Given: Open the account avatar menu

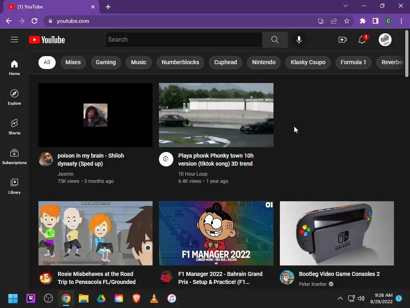Looking at the screenshot, I should [x=385, y=40].
